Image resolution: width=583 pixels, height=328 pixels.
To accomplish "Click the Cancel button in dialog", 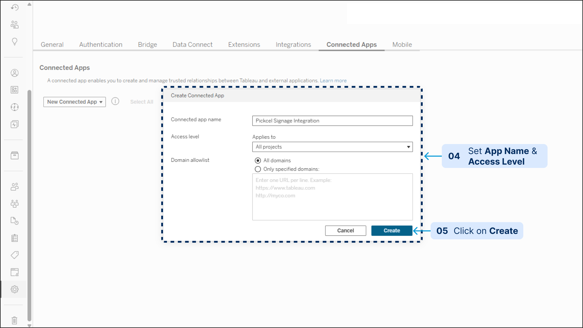I will pos(345,231).
